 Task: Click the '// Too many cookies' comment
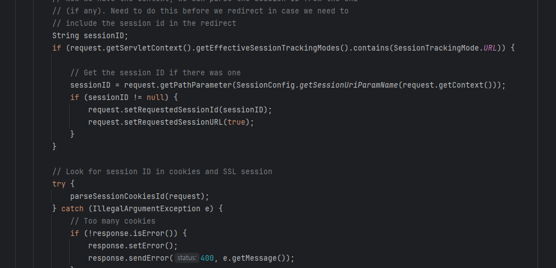(x=113, y=221)
